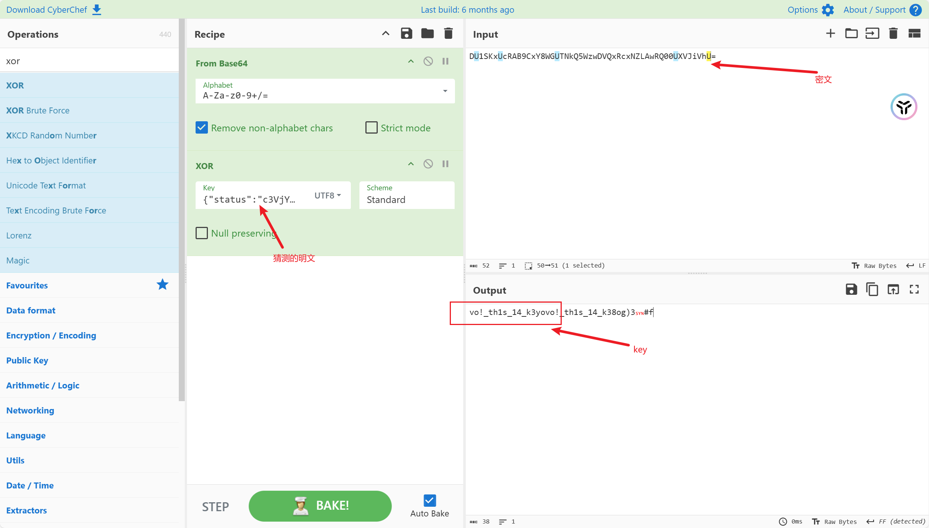The height and width of the screenshot is (528, 929).
Task: Load recipe using folder icon
Action: click(x=427, y=34)
